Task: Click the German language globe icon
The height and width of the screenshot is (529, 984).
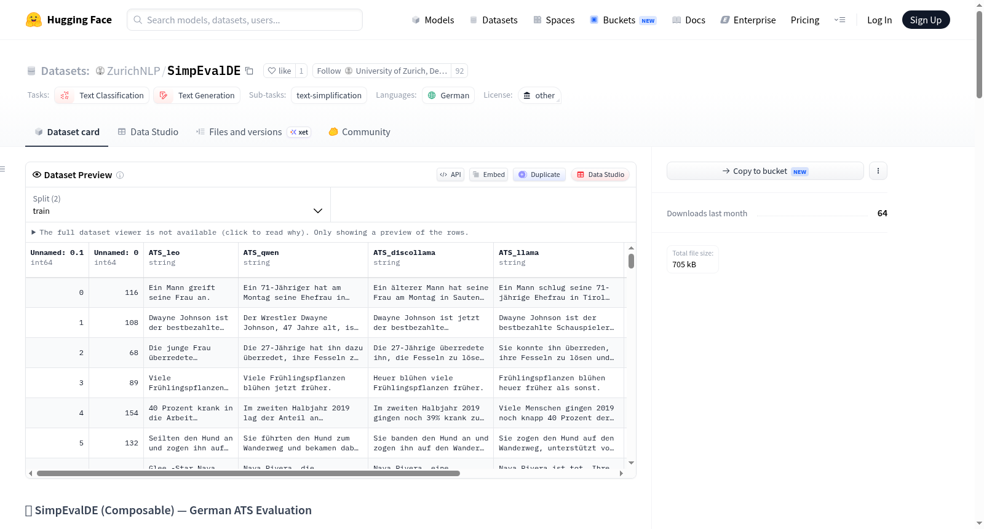Action: [432, 95]
